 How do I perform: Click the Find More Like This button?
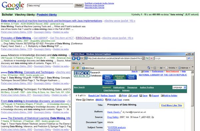172,105
